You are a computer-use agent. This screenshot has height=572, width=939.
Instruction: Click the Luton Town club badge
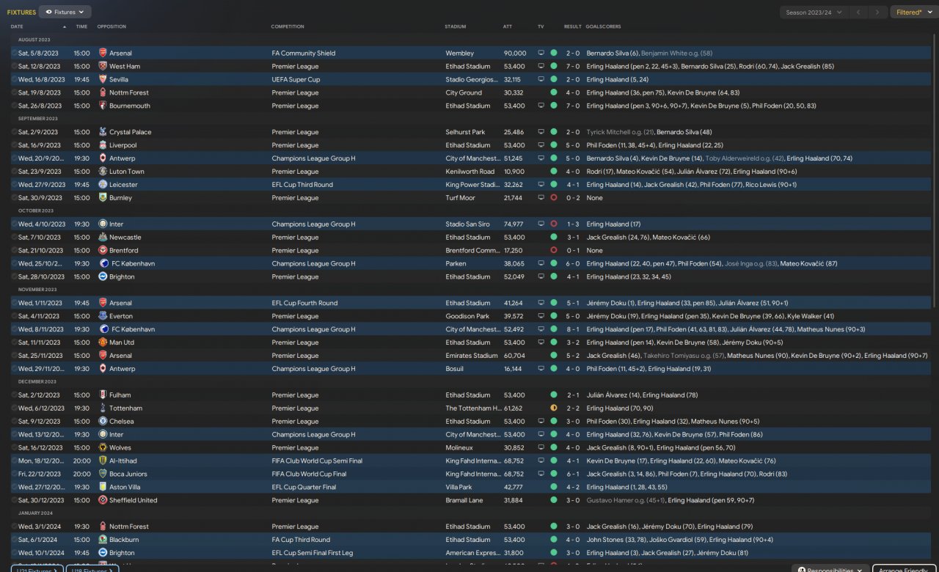click(x=103, y=172)
